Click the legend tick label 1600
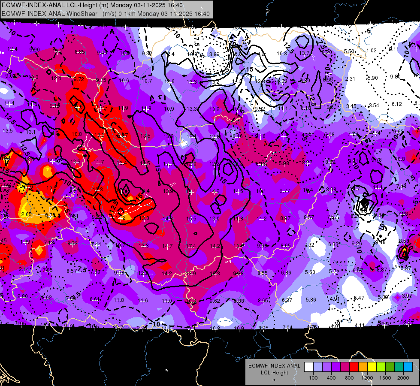This screenshot has height=386, width=420. coord(385,378)
